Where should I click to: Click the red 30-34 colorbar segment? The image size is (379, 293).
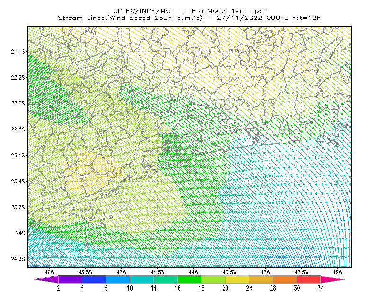pos(309,279)
